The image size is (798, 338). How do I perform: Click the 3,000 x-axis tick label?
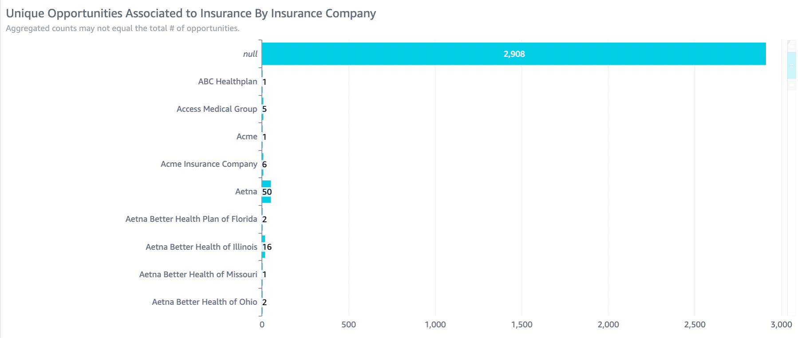coord(781,325)
